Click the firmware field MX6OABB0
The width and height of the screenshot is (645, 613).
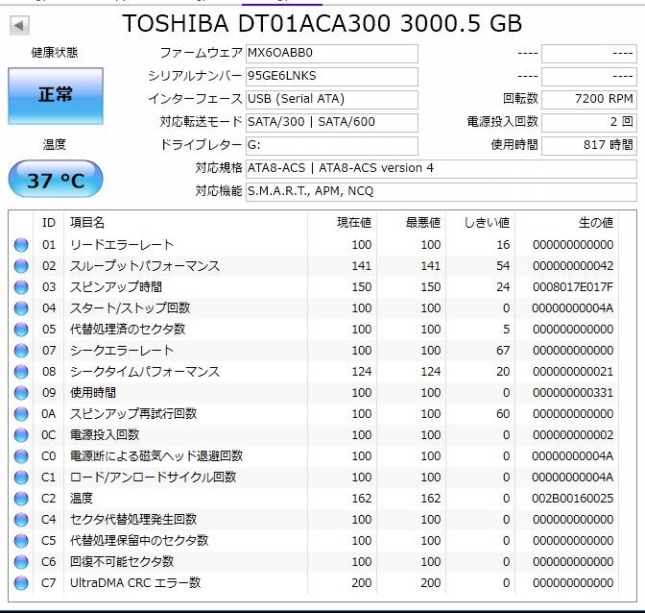coord(331,54)
